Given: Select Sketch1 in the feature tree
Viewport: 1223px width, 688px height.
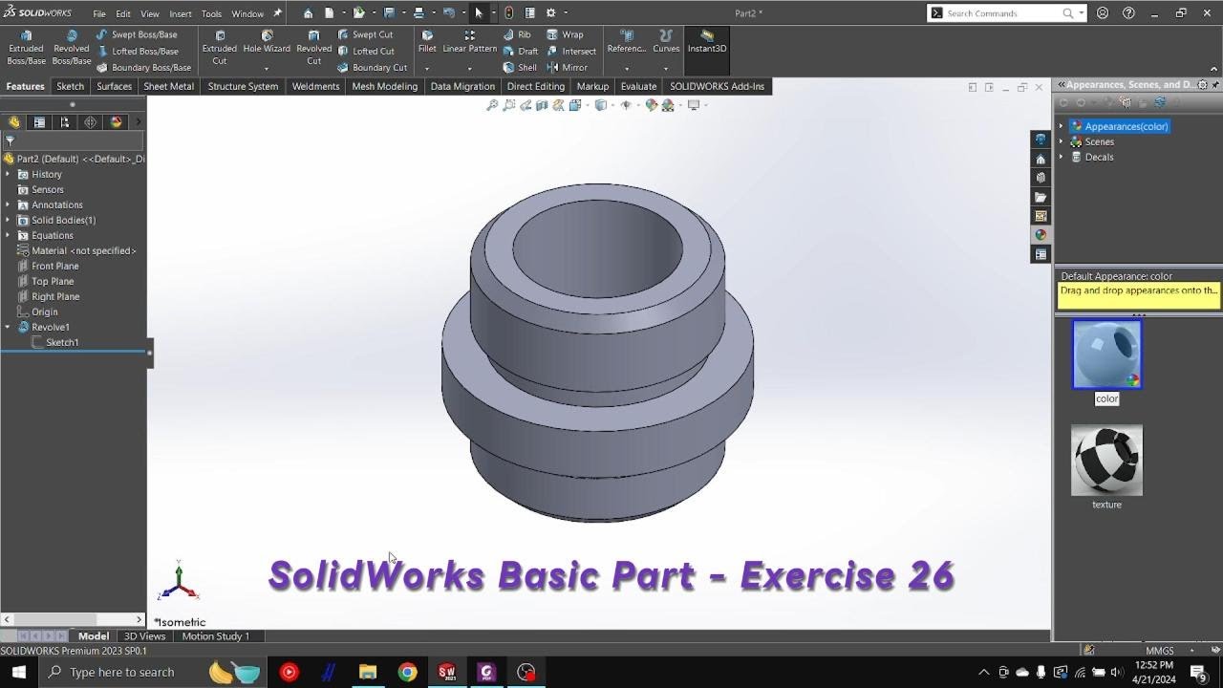Looking at the screenshot, I should tap(62, 342).
